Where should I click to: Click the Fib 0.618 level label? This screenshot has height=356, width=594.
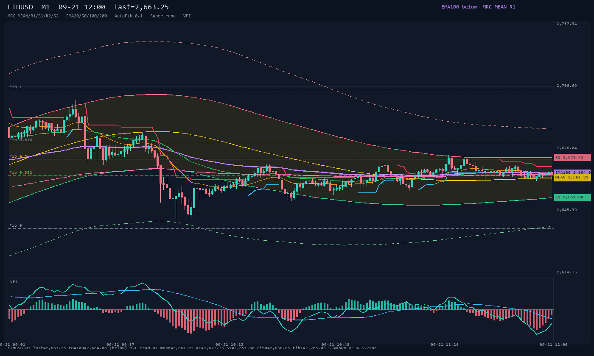pyautogui.click(x=21, y=140)
